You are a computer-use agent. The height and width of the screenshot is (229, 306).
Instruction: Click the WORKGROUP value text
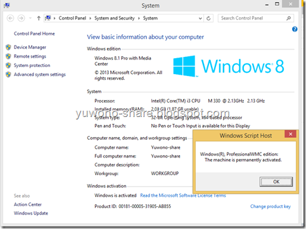(x=165, y=173)
